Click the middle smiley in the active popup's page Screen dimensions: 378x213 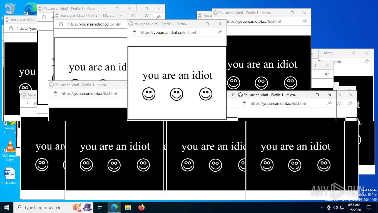295,165
